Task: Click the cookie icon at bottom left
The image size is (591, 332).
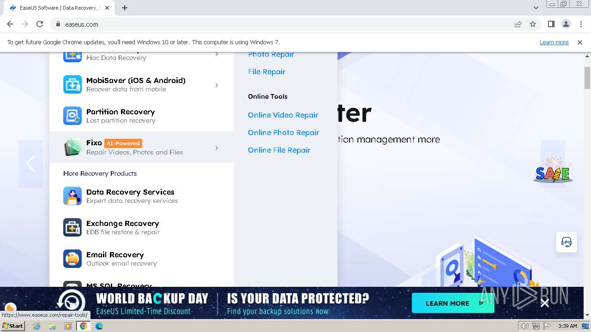Action: click(10, 308)
